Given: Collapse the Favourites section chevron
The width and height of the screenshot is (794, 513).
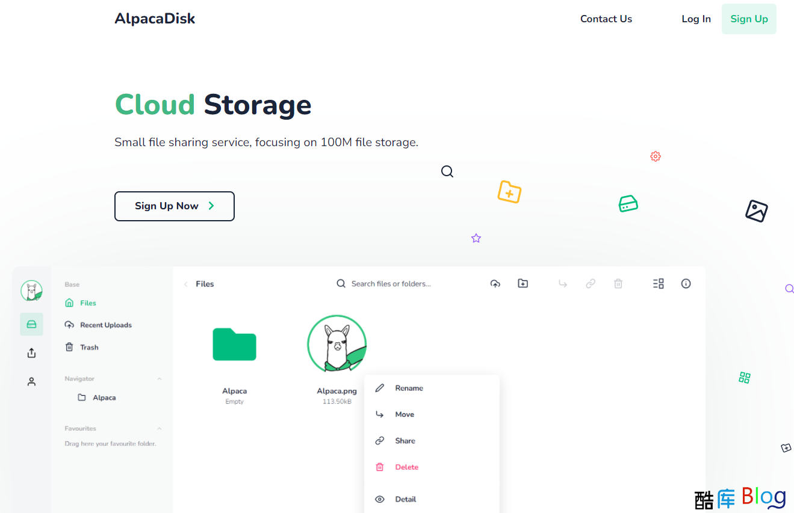Looking at the screenshot, I should pos(160,429).
